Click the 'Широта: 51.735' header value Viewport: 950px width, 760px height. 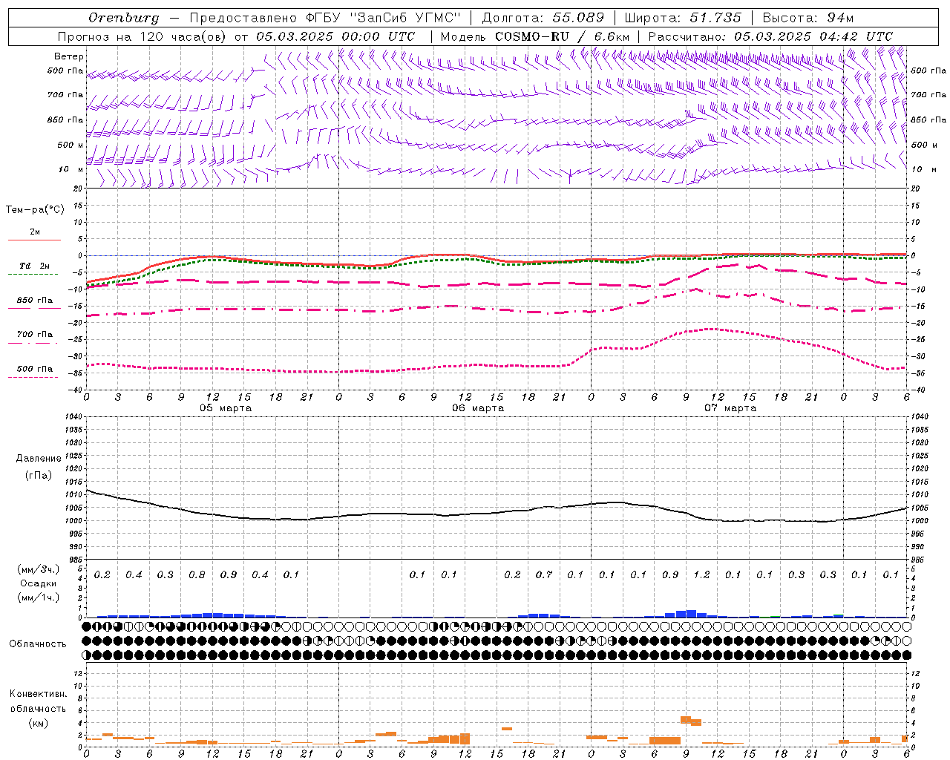tap(682, 18)
